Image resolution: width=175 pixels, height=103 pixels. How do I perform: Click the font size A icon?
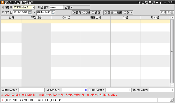tap(157, 2)
